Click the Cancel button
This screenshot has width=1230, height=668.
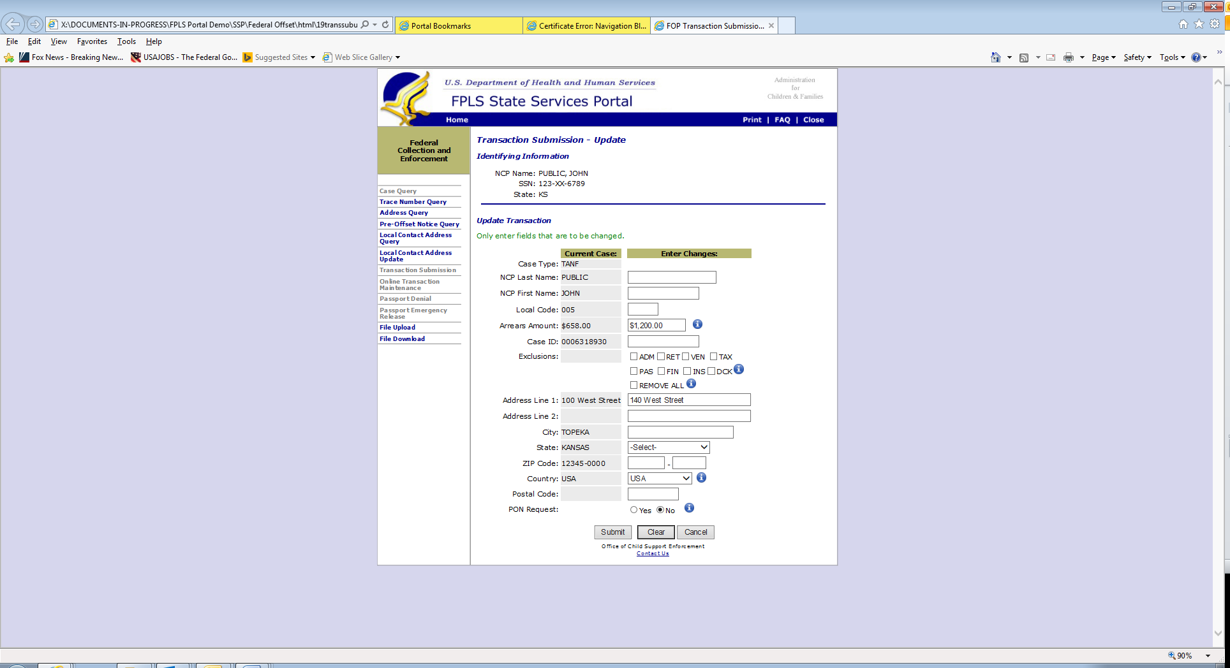click(695, 532)
